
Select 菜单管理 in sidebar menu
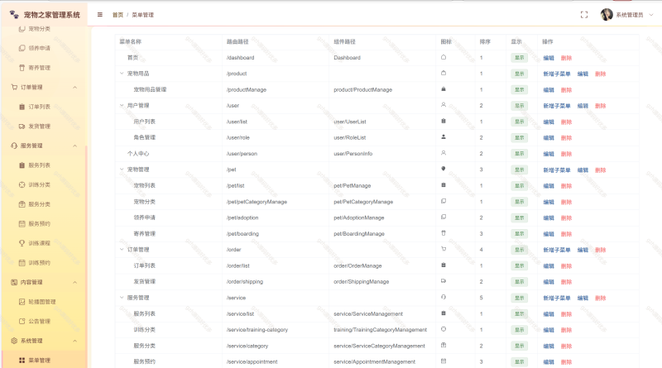[x=39, y=360]
